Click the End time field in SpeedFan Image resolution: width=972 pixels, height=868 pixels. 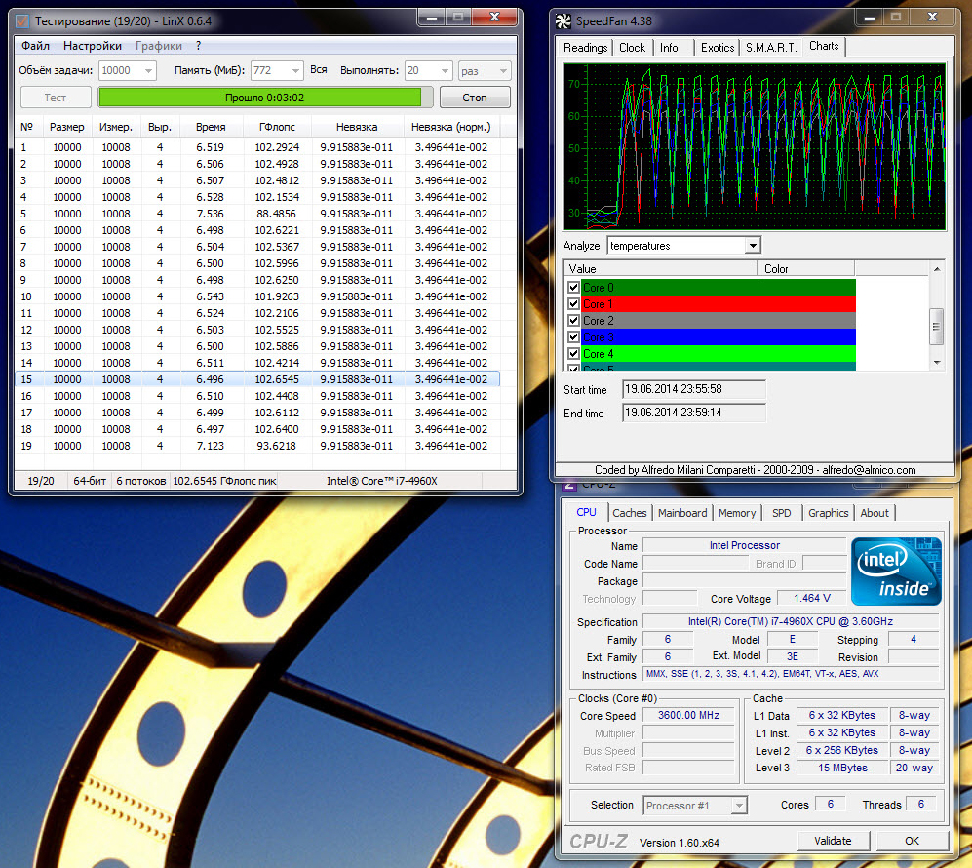694,413
